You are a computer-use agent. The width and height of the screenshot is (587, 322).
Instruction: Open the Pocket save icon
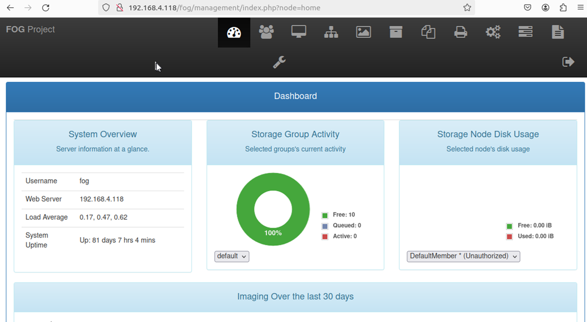(x=528, y=7)
